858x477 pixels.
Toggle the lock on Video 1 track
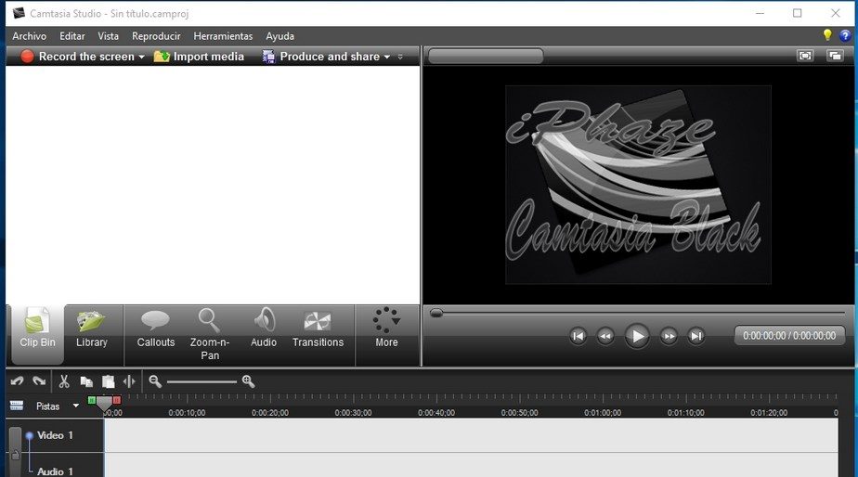pyautogui.click(x=15, y=454)
